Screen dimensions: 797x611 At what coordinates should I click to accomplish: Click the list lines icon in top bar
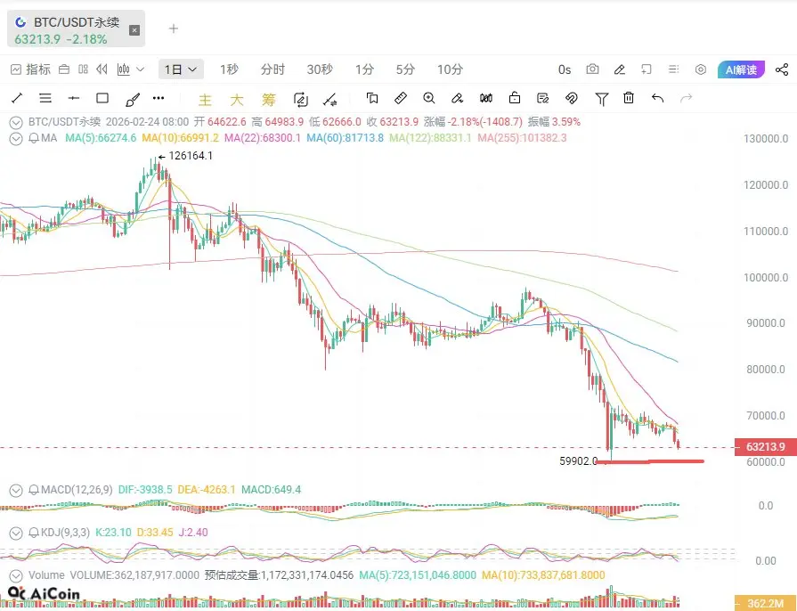click(673, 69)
